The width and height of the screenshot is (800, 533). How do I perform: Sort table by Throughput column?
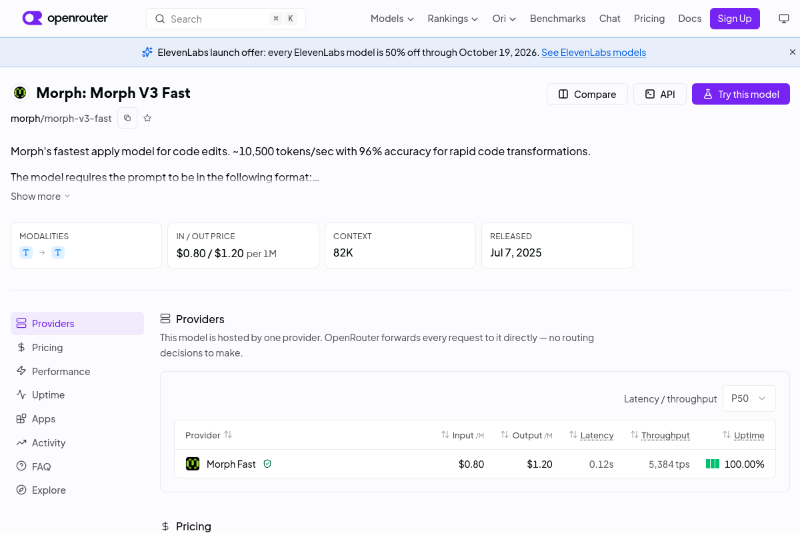660,435
